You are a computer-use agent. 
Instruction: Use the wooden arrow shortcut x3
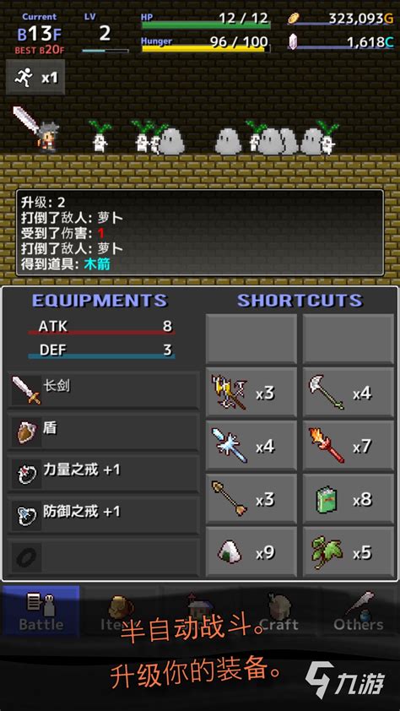(251, 498)
